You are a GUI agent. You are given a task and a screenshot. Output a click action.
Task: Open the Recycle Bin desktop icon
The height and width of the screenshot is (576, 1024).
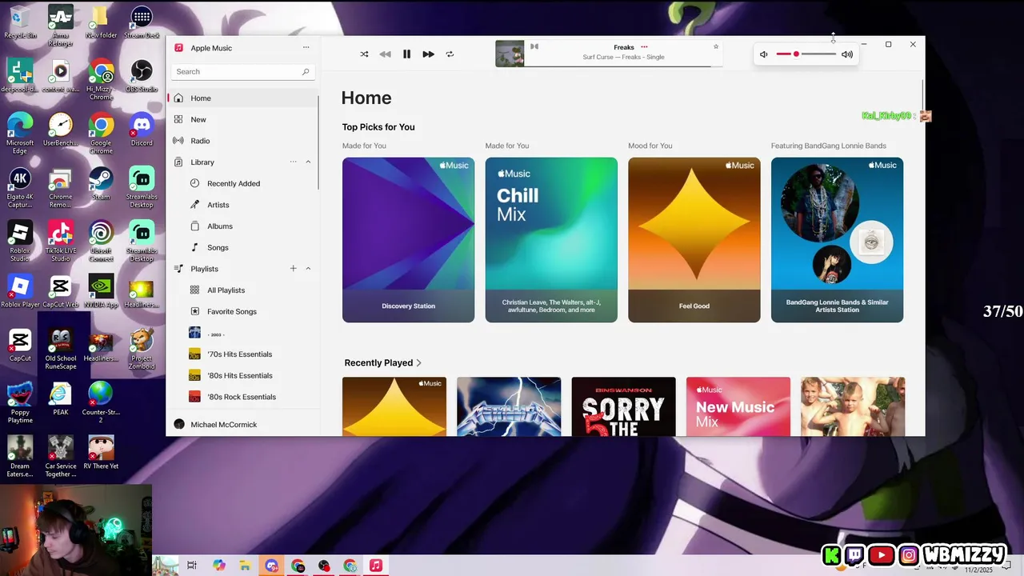click(20, 22)
